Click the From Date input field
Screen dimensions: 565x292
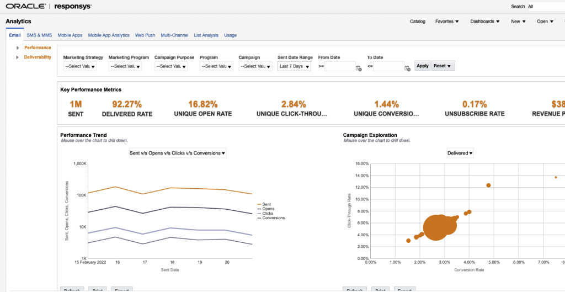(x=340, y=66)
